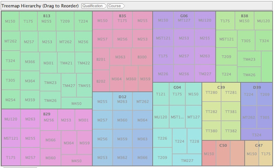Click the M362 cell in D12
This screenshot has width=275, height=168.
[x=122, y=158]
